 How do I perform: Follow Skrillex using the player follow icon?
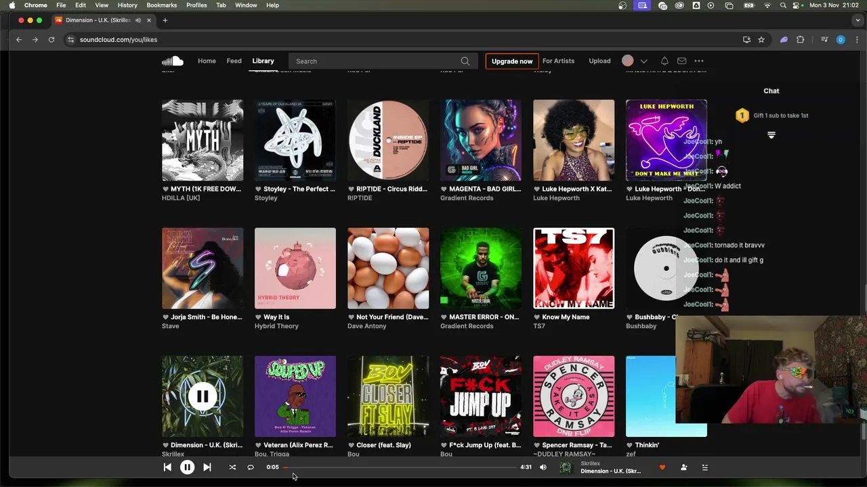[683, 467]
